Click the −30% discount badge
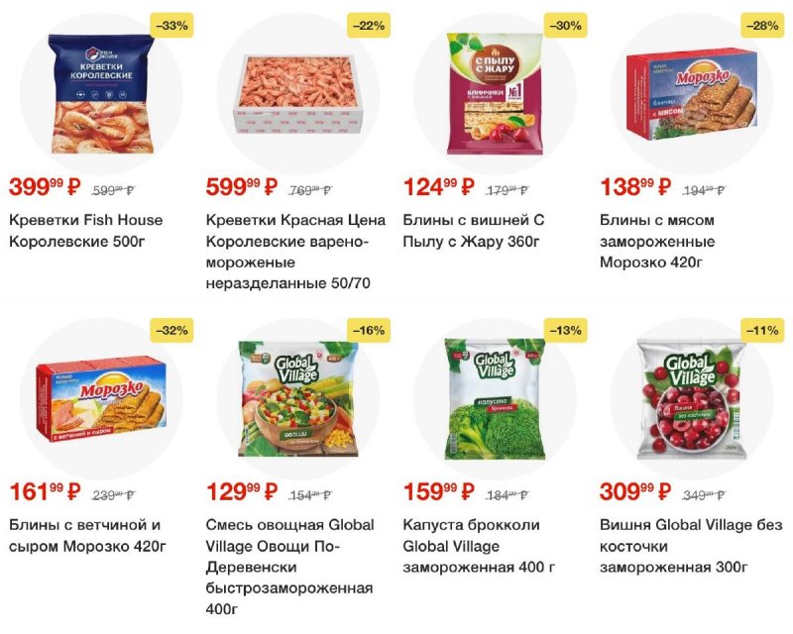The height and width of the screenshot is (634, 793). tap(565, 26)
